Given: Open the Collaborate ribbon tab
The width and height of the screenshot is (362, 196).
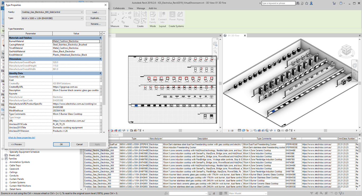Looking at the screenshot, I should (119, 8).
